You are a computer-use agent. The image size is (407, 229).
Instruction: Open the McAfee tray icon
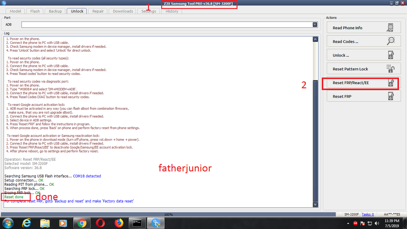pyautogui.click(x=355, y=223)
